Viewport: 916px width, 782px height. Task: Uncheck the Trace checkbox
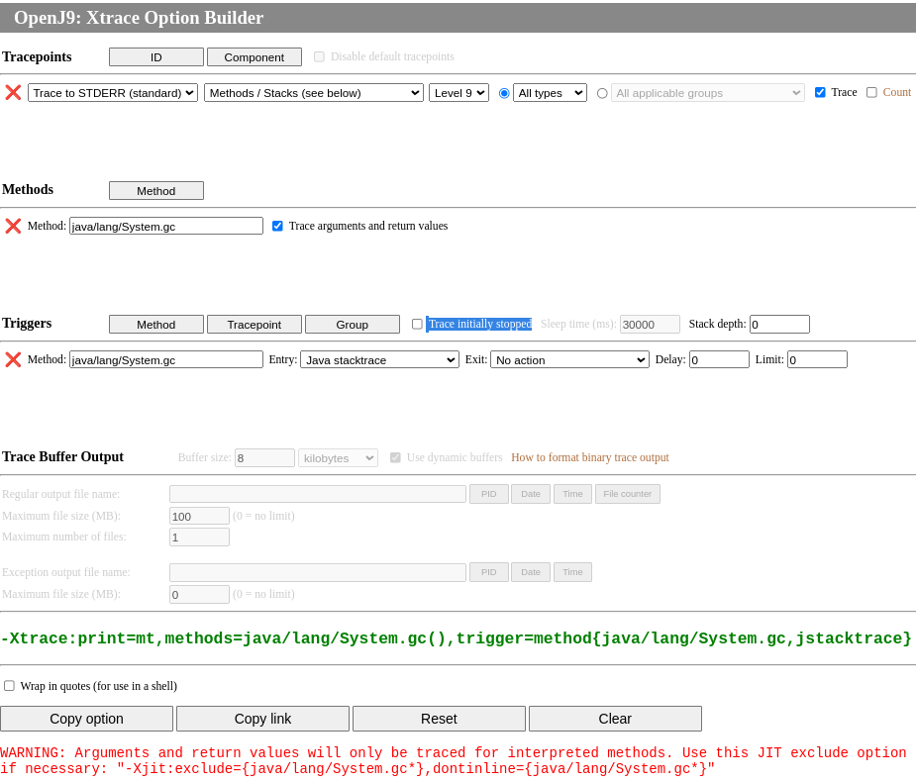tap(820, 92)
